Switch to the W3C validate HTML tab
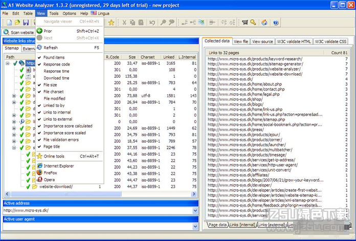The width and height of the screenshot is (356, 241). [294, 41]
